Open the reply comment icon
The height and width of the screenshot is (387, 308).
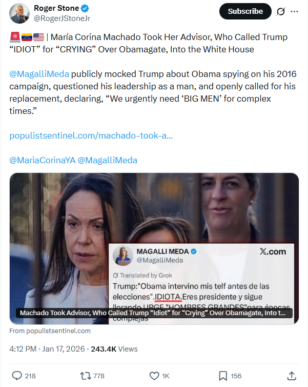pyautogui.click(x=17, y=376)
